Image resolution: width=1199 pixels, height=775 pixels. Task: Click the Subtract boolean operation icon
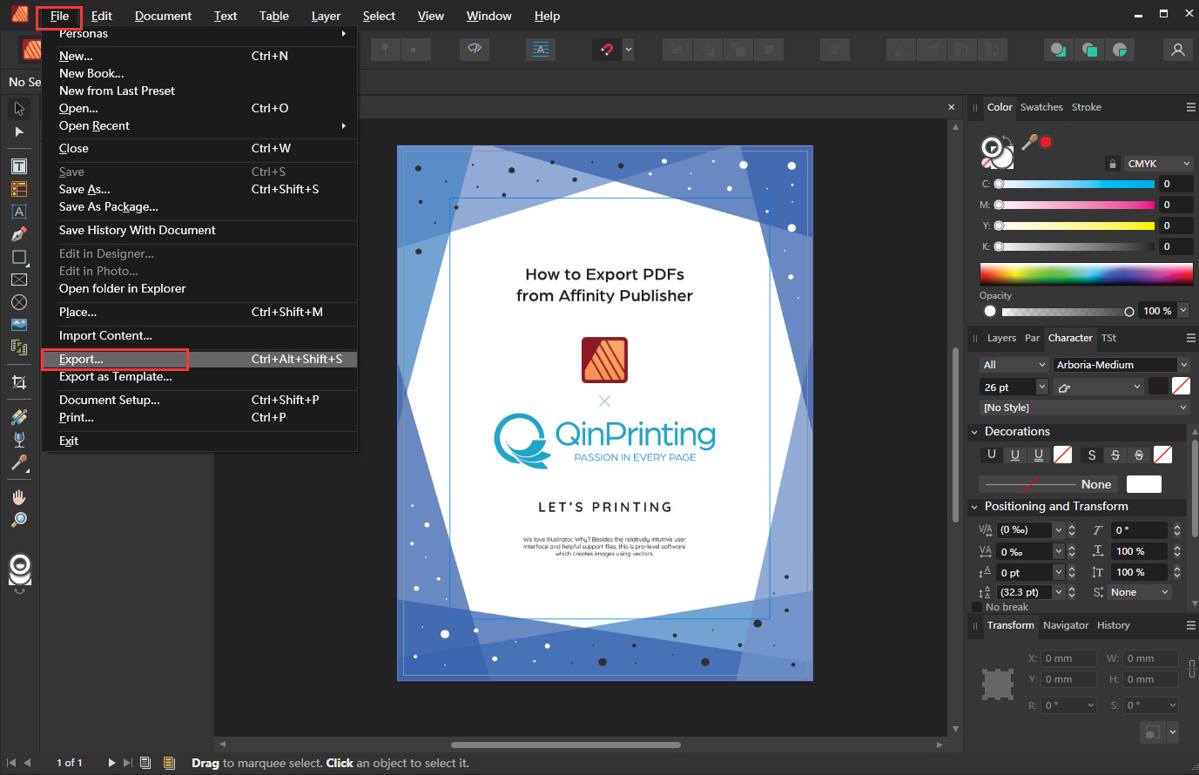tap(1089, 50)
